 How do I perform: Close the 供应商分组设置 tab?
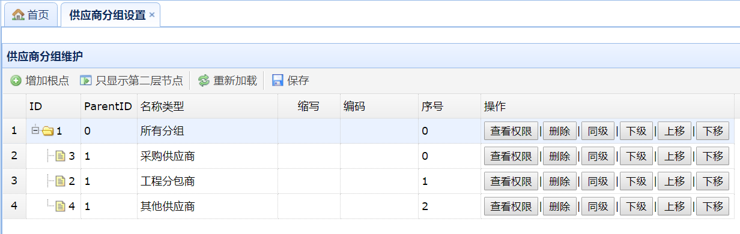[152, 16]
